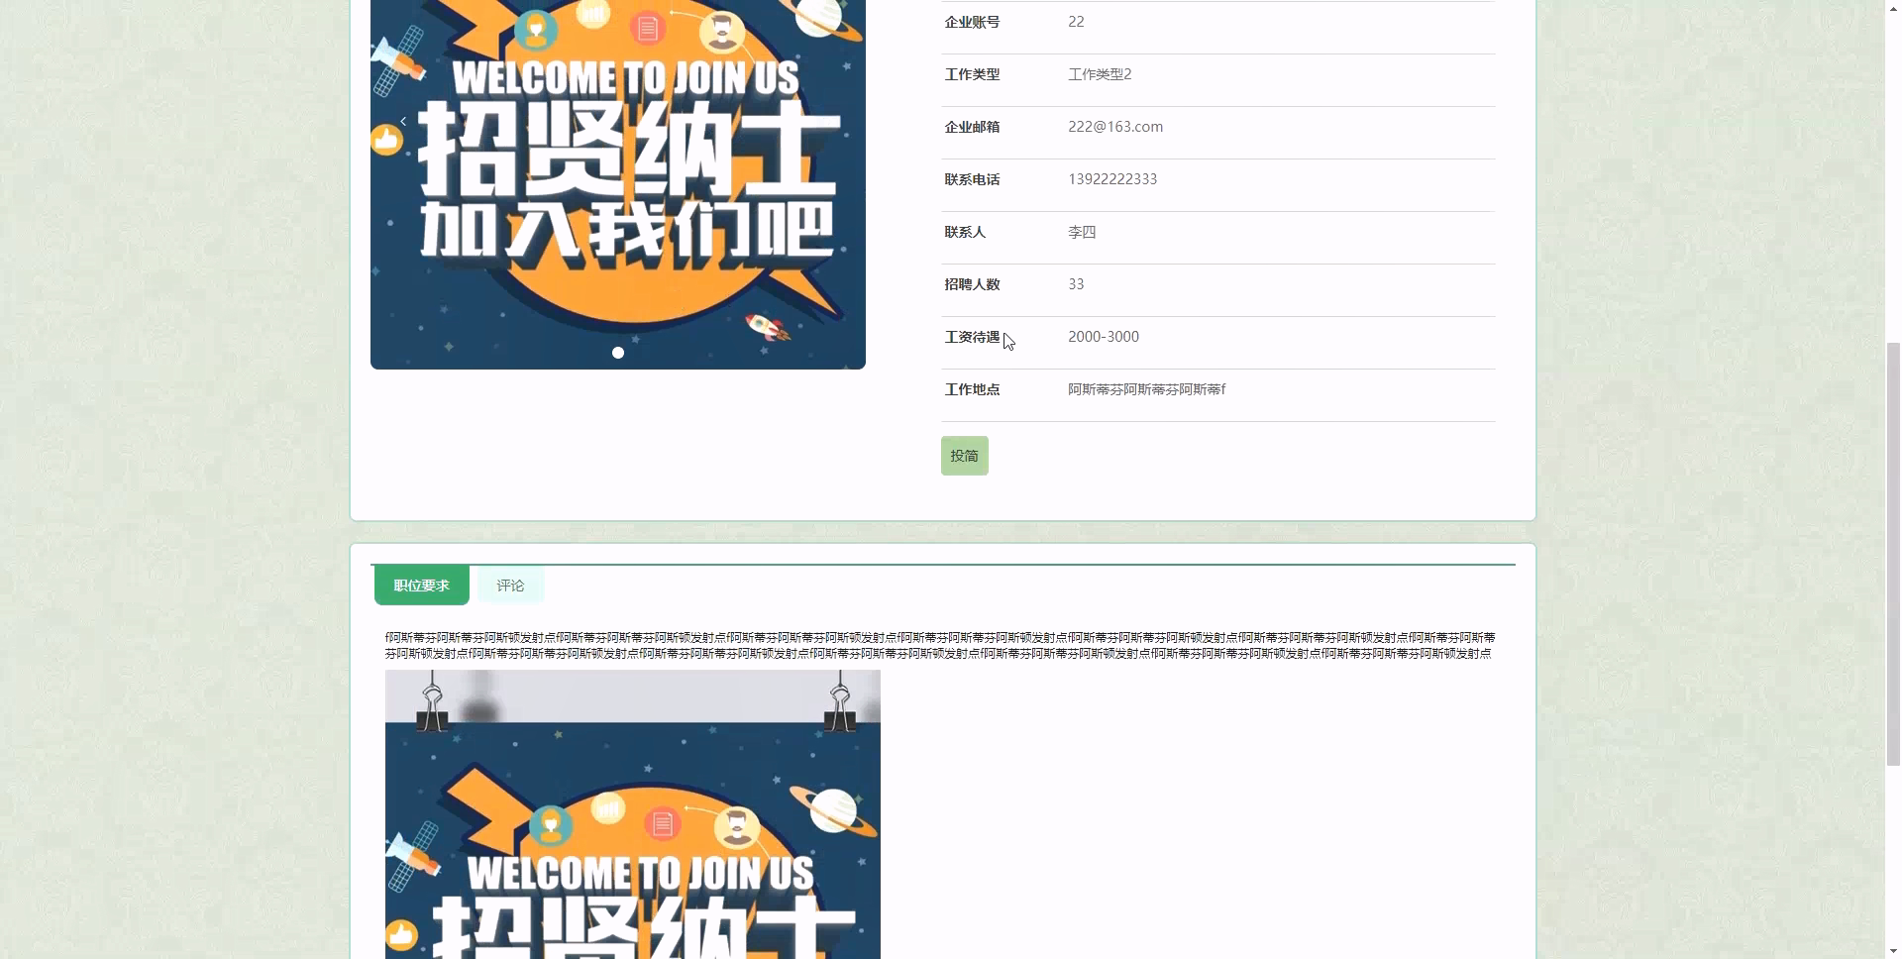Click the scrollbar down arrow

(1893, 949)
